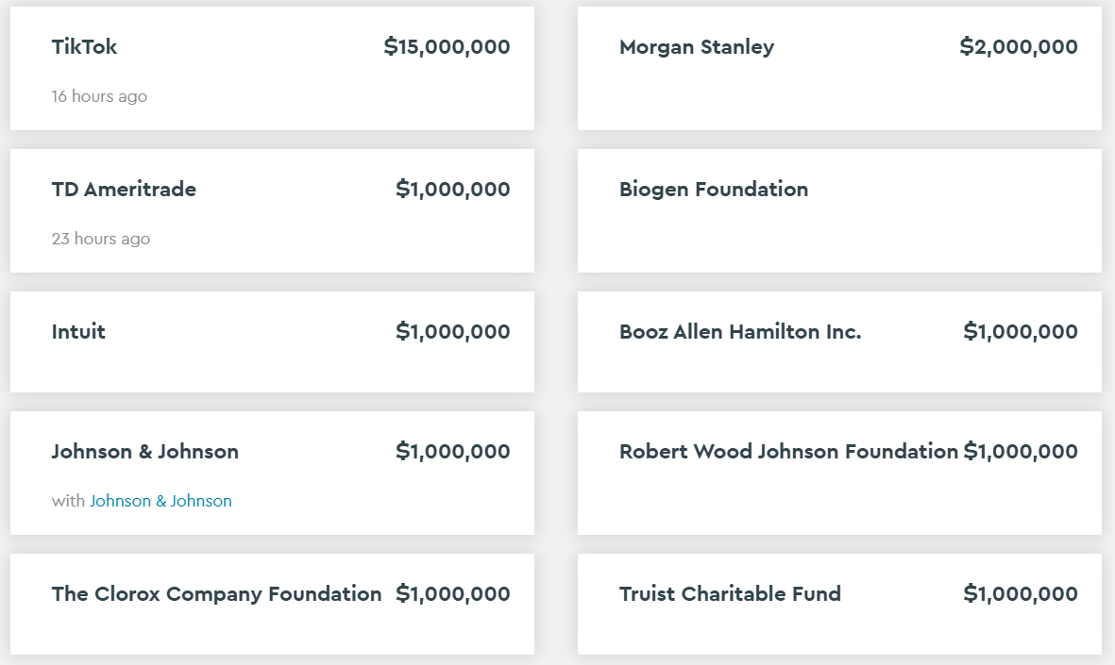This screenshot has height=665, width=1115.
Task: Click the $15,000,000 TikTok donation amount
Action: [447, 47]
